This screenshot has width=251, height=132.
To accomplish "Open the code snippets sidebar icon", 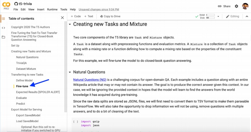I will click(3, 28).
